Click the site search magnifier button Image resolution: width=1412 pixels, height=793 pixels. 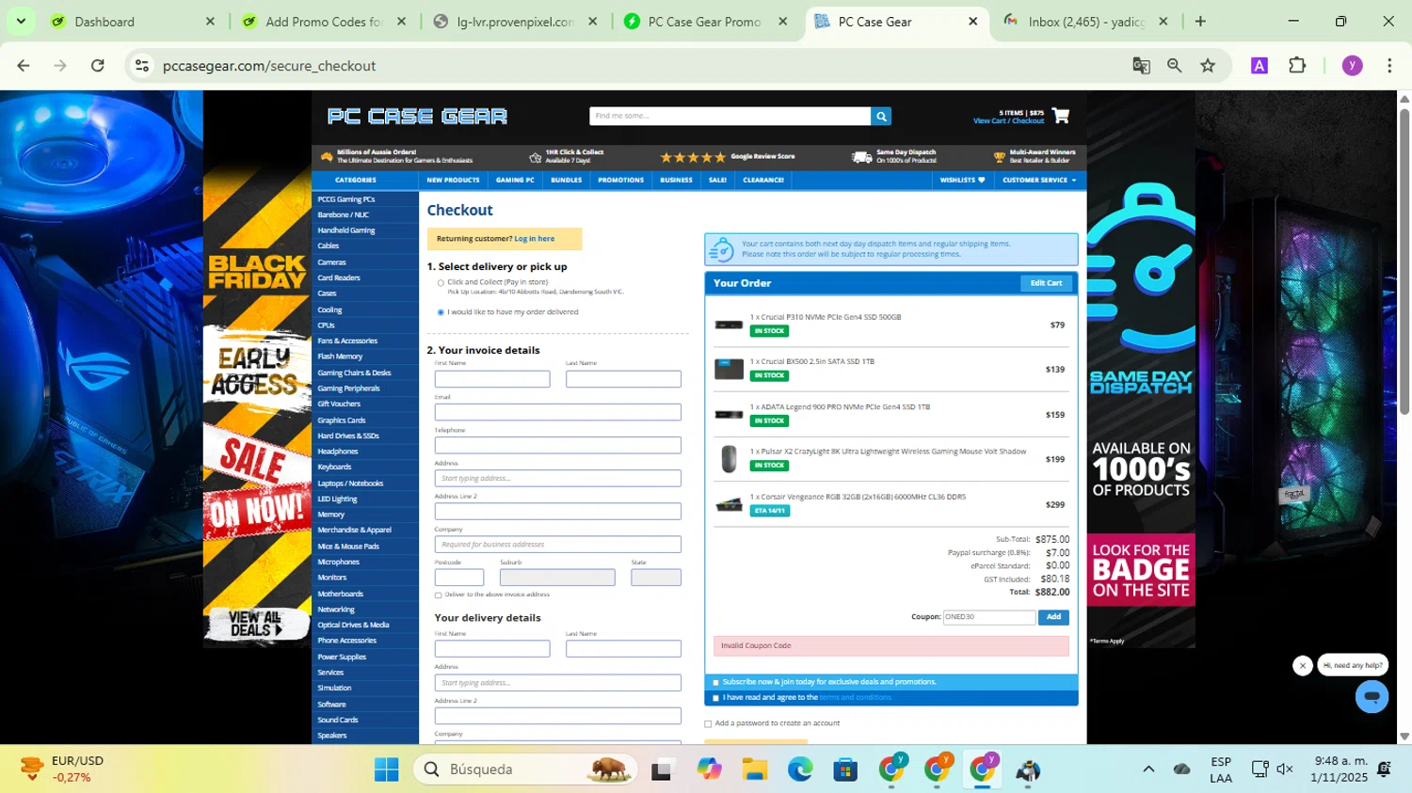[x=881, y=116]
